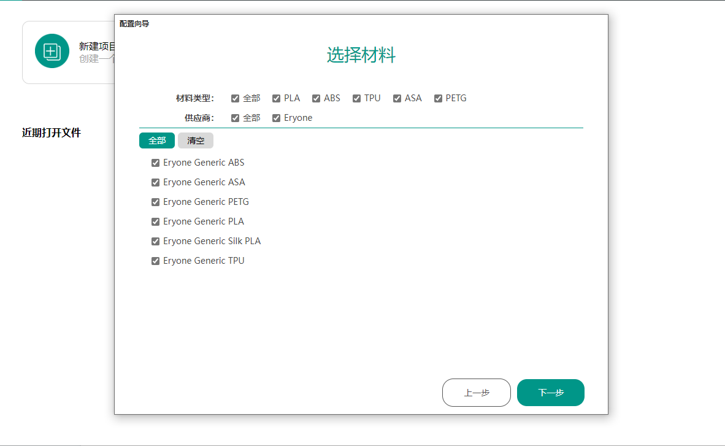Uncheck the Eryone Generic ABS material

(155, 163)
